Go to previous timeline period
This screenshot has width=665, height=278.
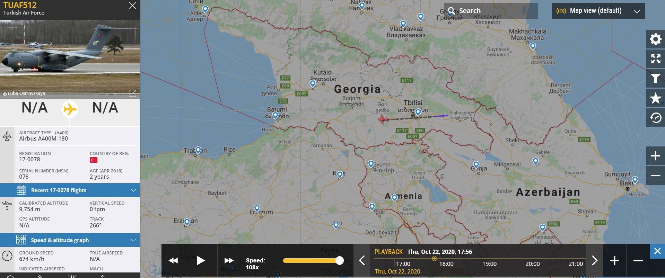click(362, 260)
